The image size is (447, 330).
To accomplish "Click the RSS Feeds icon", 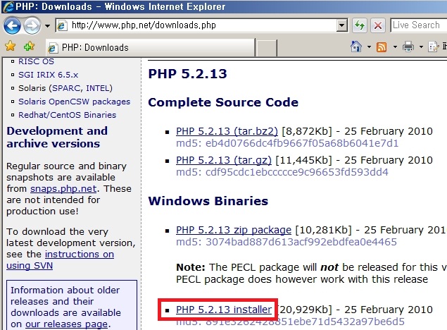I will [382, 47].
